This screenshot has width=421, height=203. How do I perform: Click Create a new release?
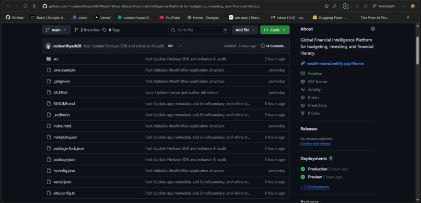(315, 144)
